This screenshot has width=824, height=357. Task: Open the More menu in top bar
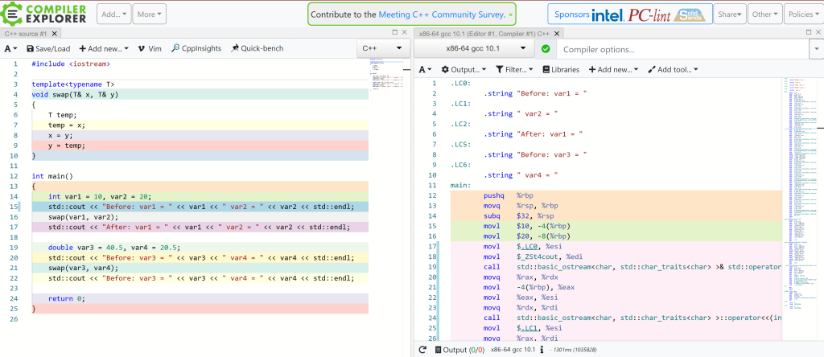point(150,14)
